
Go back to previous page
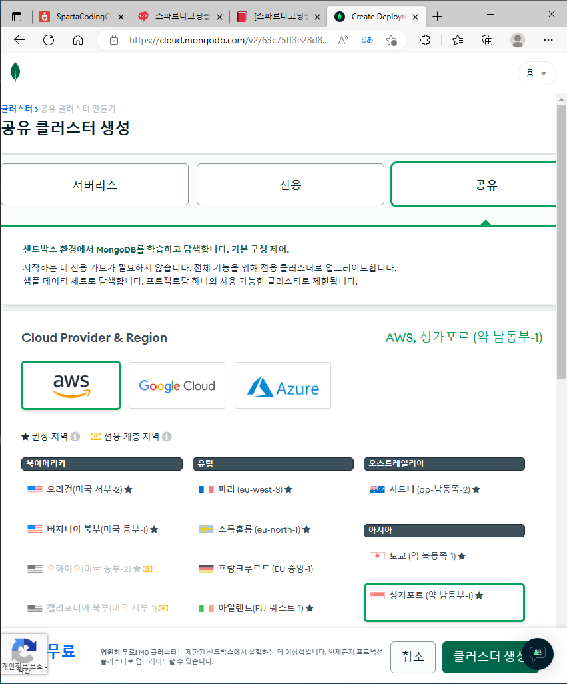point(19,40)
